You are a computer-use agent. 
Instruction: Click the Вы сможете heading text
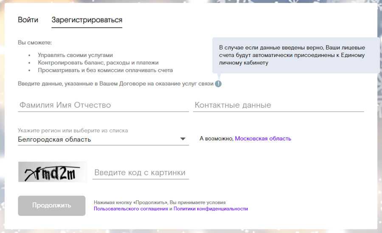(x=35, y=43)
